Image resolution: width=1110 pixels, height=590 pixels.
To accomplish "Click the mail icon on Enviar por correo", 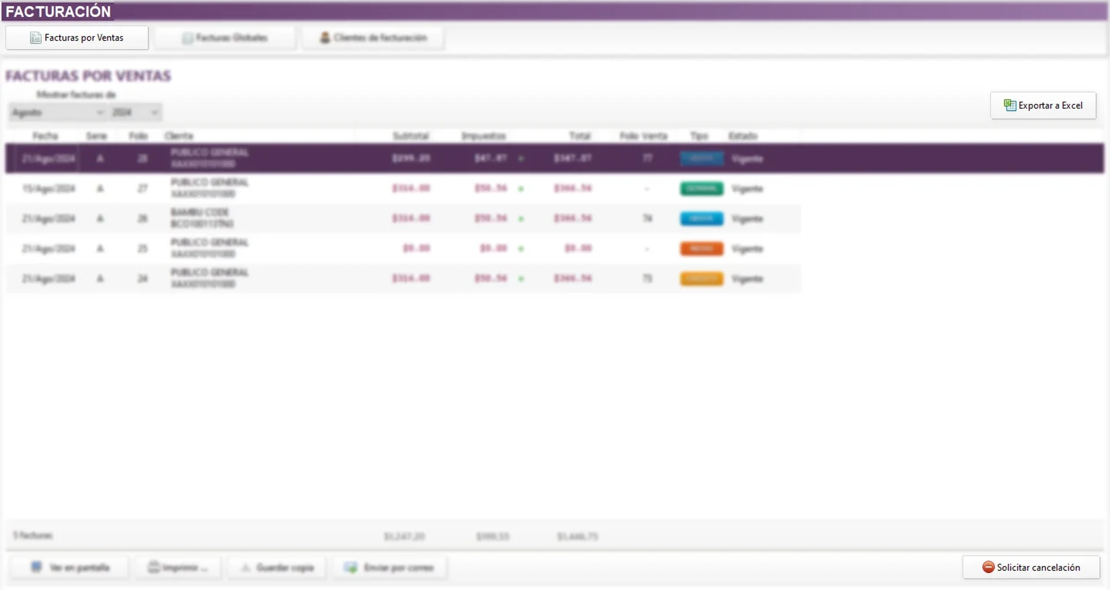I will click(350, 567).
